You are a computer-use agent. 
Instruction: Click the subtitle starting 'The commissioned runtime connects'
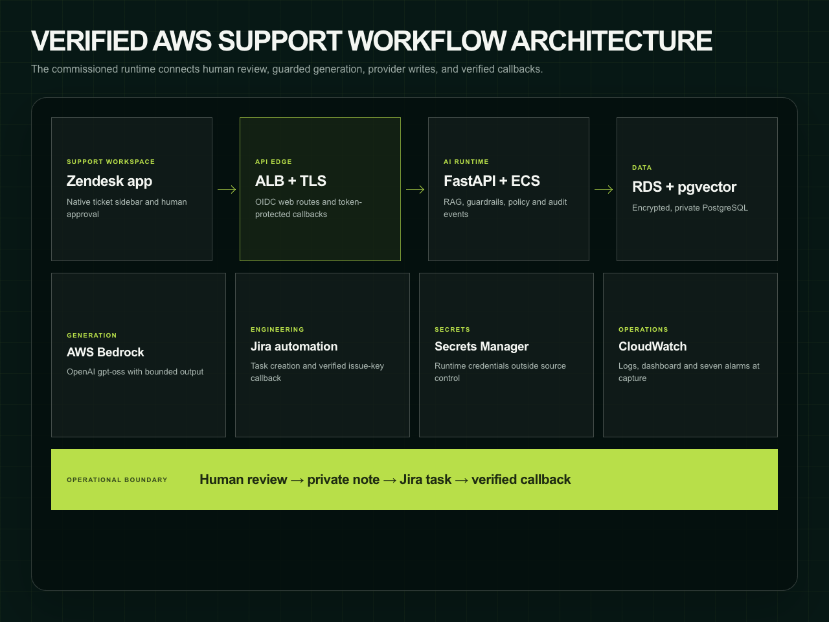pos(287,69)
